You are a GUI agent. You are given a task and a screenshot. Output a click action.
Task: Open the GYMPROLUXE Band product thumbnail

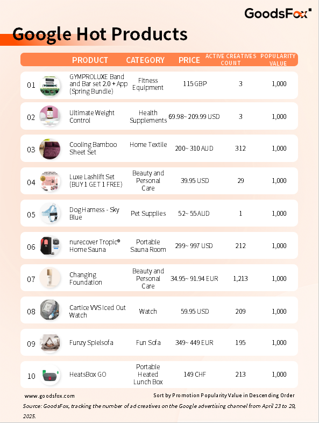click(50, 86)
